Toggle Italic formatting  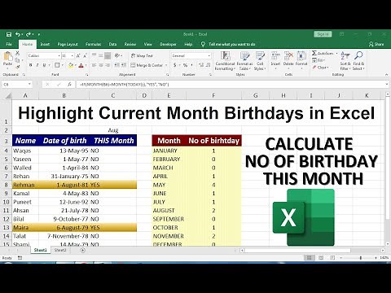(x=37, y=65)
